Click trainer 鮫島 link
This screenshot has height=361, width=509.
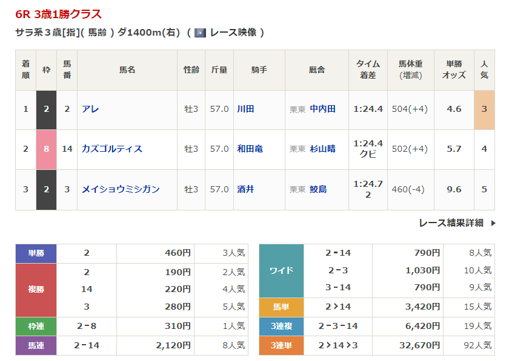(x=318, y=189)
